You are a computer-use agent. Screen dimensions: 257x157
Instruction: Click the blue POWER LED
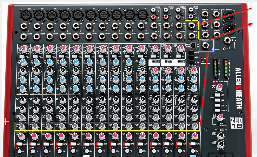(213, 49)
